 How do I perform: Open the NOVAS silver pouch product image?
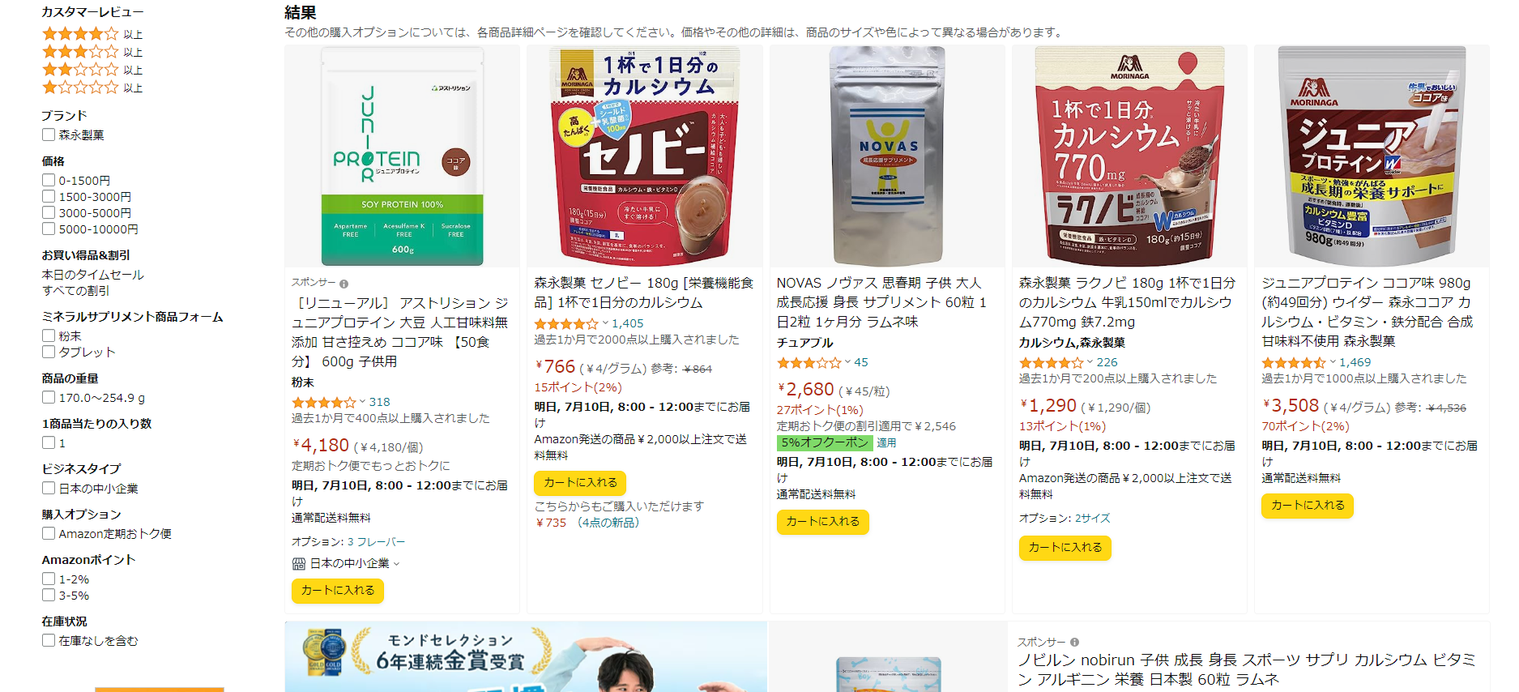pos(887,156)
